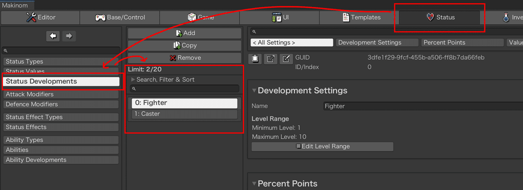This screenshot has height=190, width=523.
Task: Select the 1: Caster entry
Action: (x=184, y=114)
